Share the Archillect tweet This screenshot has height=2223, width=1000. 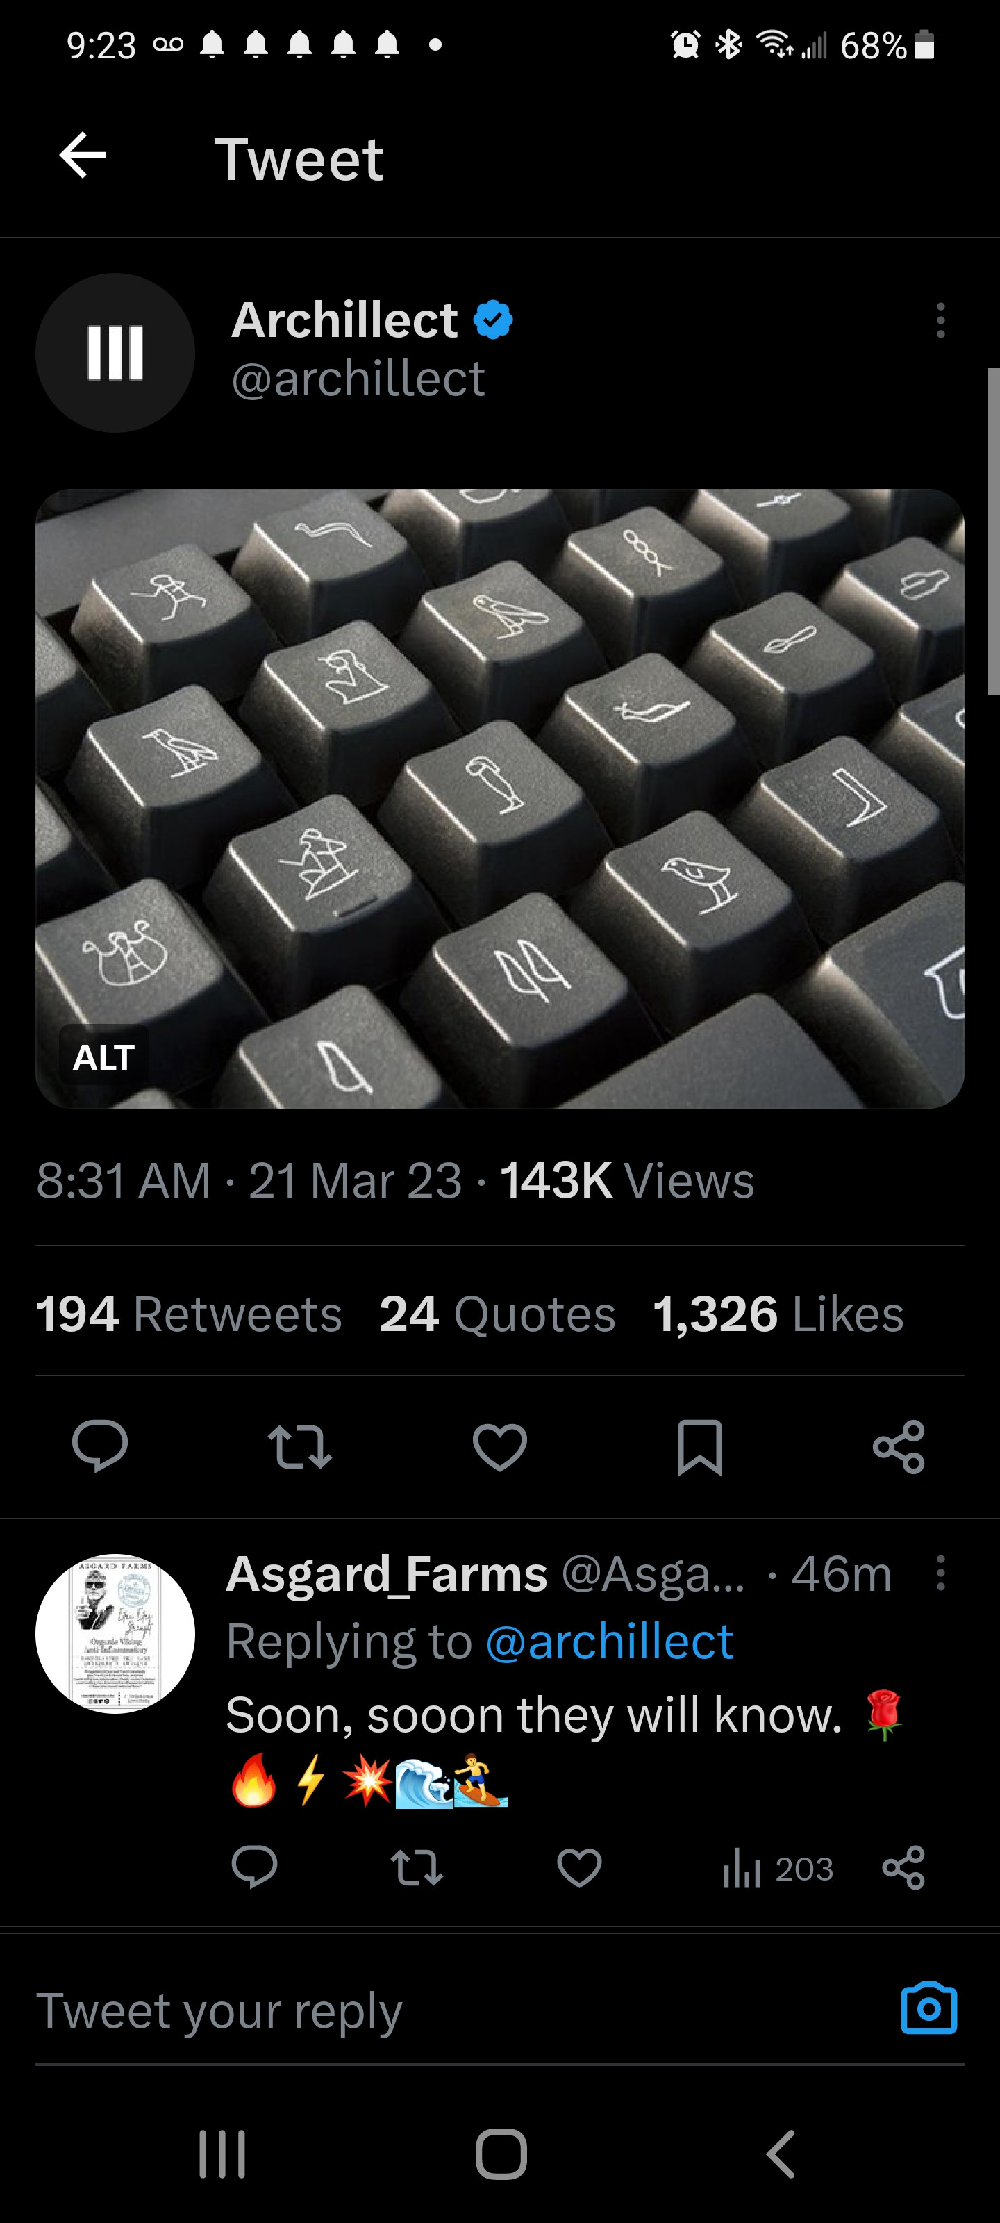(x=898, y=1446)
